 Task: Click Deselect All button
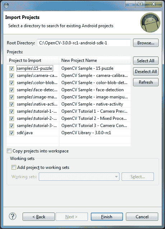click(146, 72)
